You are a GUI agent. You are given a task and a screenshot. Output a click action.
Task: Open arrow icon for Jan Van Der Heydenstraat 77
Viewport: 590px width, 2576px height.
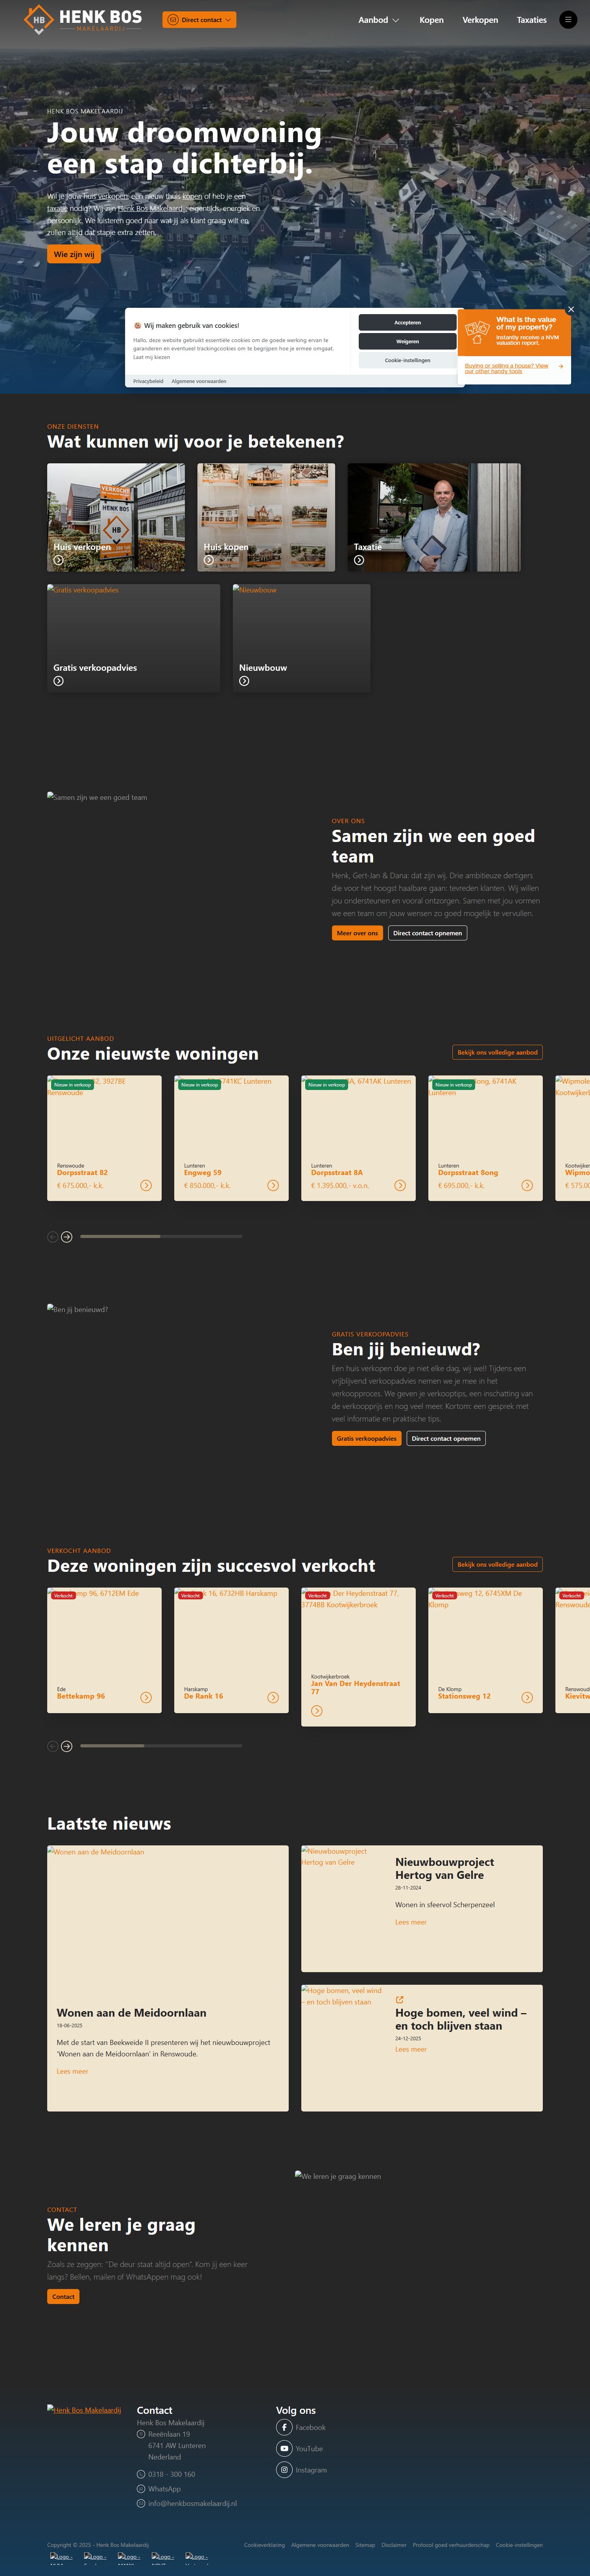tap(317, 1711)
